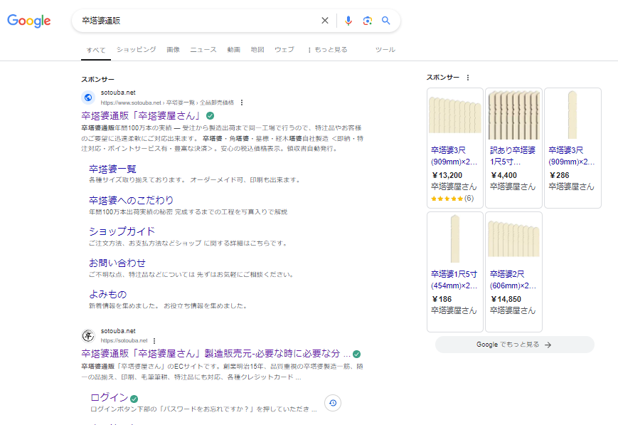Open the ショップガイド sitelink
The height and width of the screenshot is (425, 618).
[x=122, y=231]
